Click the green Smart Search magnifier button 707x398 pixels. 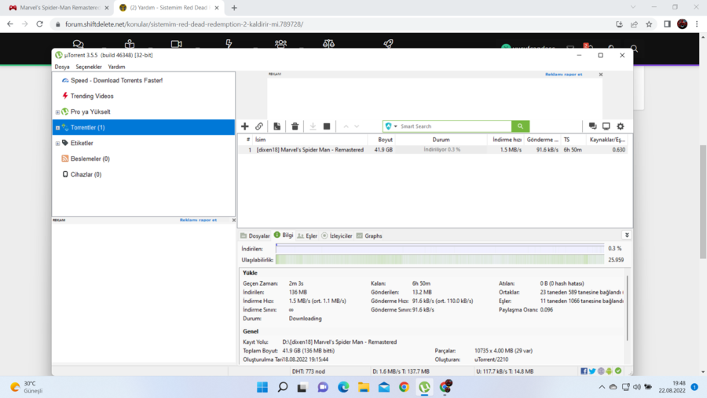pos(520,126)
